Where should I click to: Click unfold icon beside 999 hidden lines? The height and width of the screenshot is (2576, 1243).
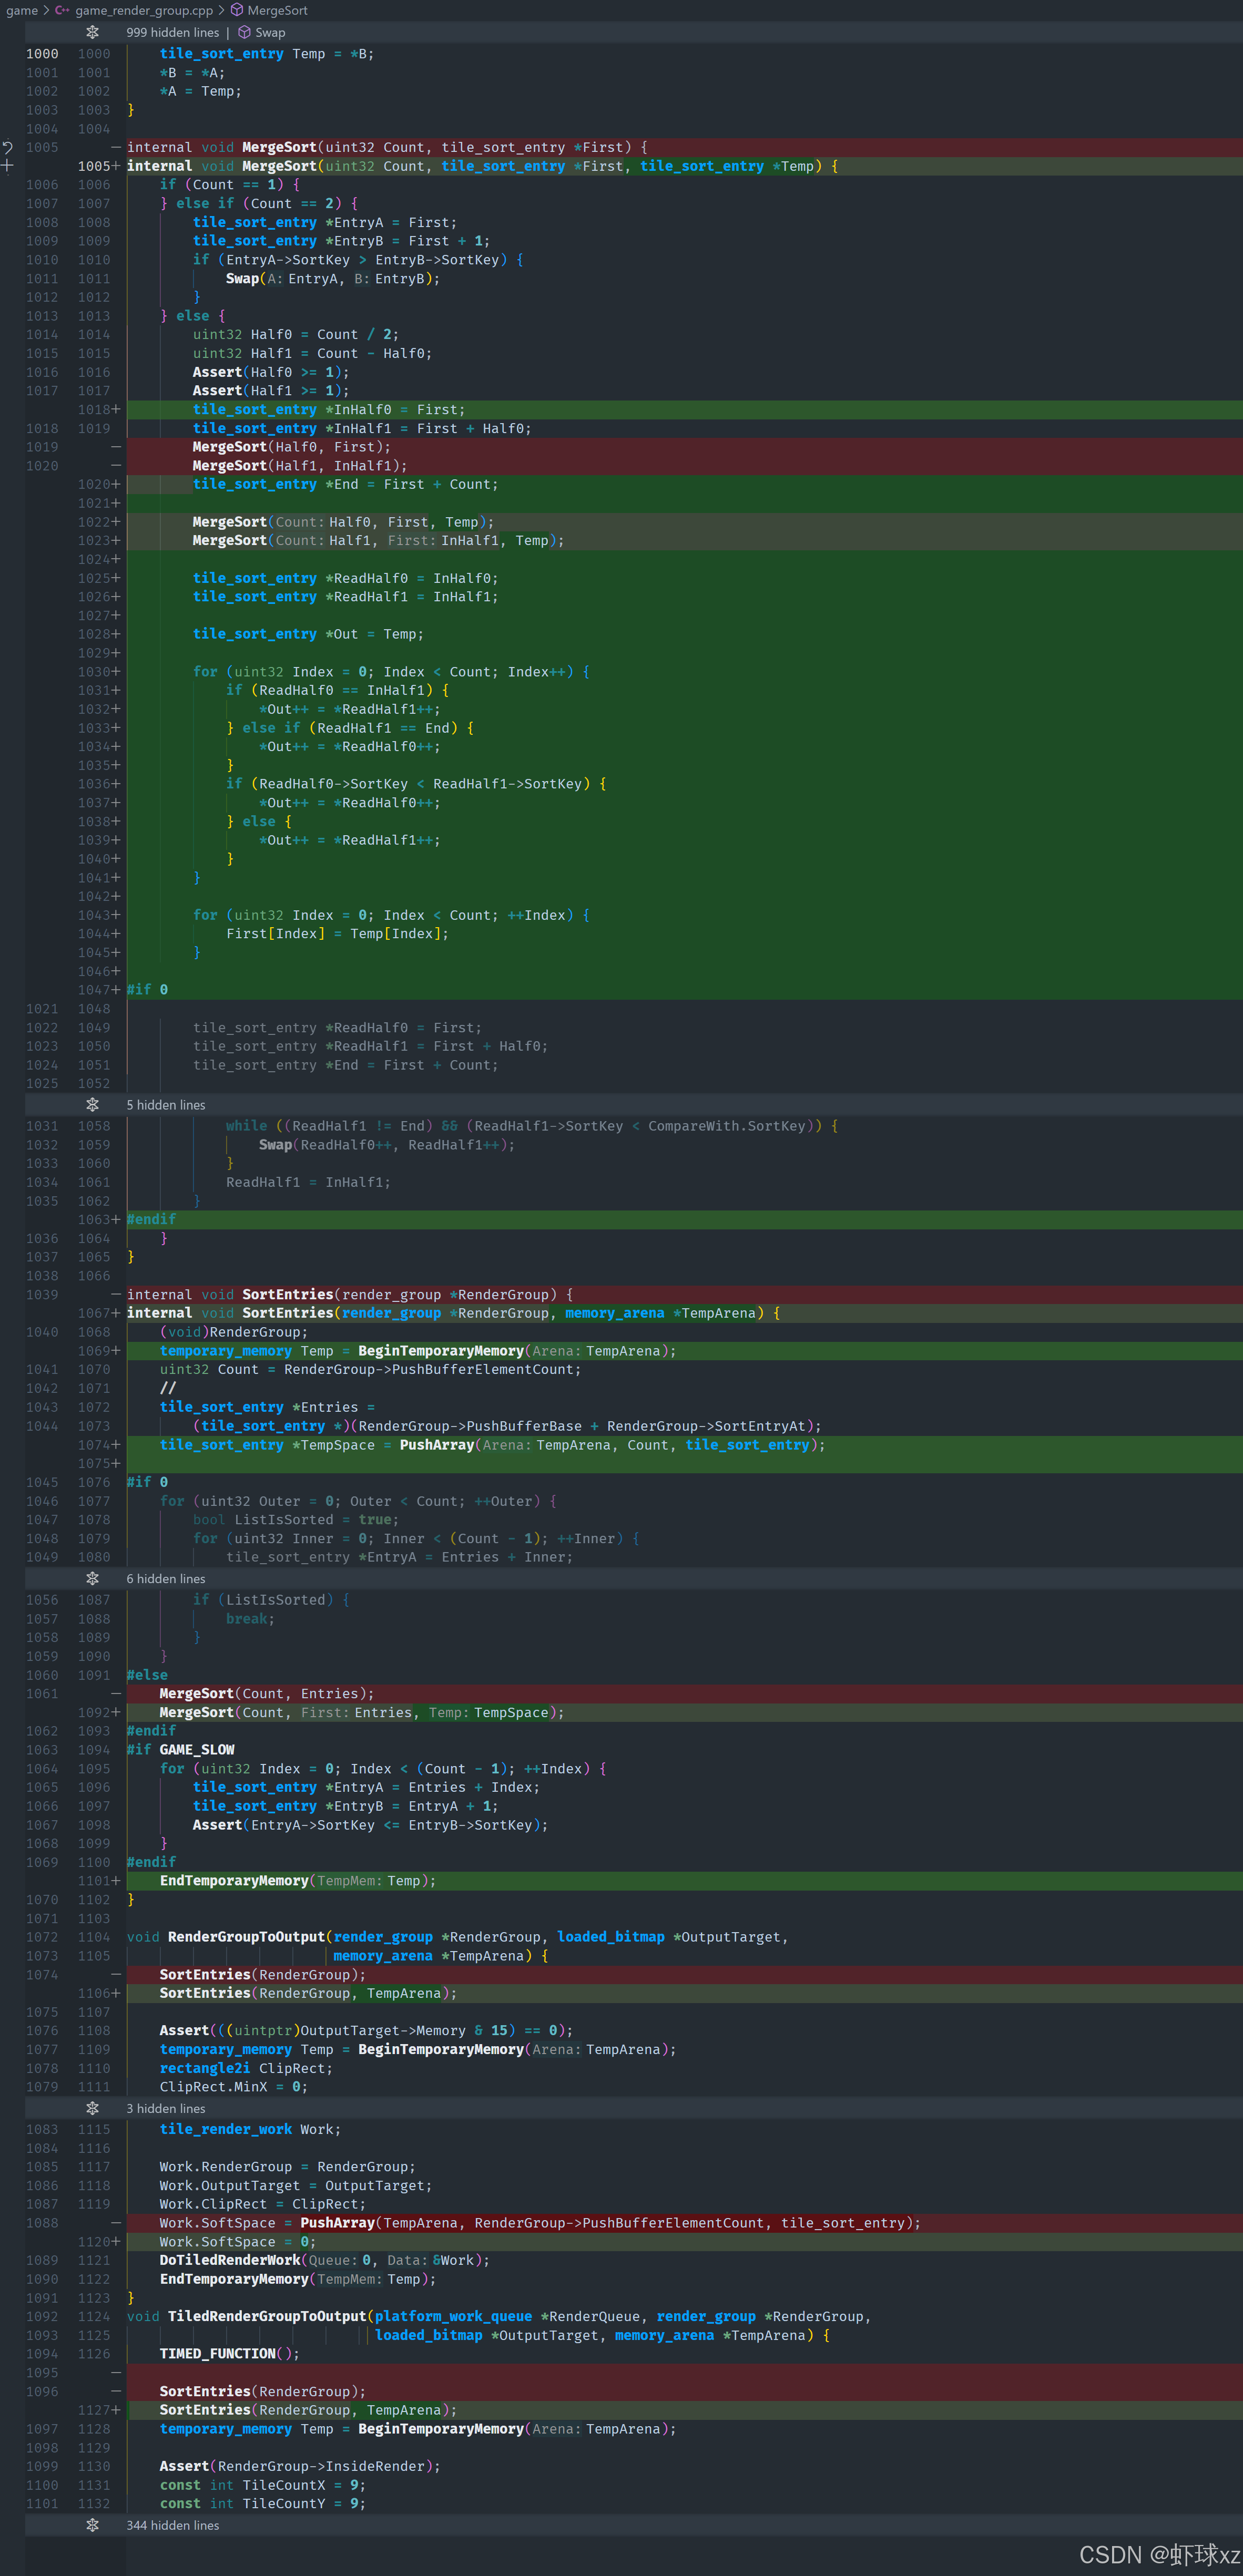pyautogui.click(x=92, y=32)
